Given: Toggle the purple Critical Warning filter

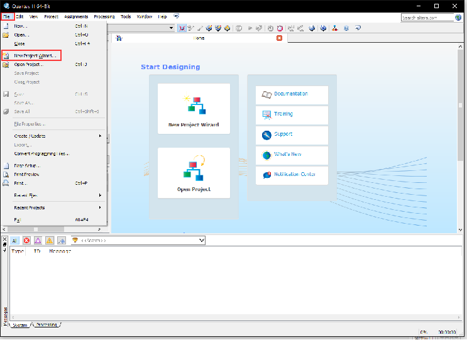Looking at the screenshot, I should tap(38, 240).
